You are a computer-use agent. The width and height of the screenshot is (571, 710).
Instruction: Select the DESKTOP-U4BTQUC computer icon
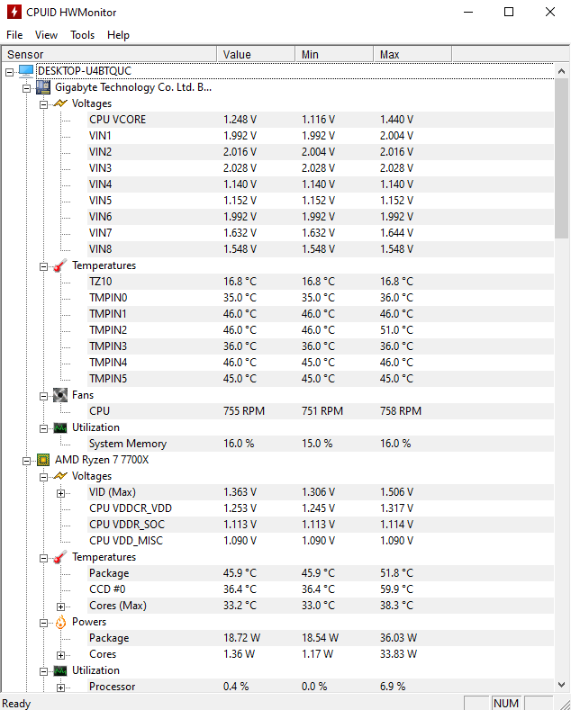26,71
